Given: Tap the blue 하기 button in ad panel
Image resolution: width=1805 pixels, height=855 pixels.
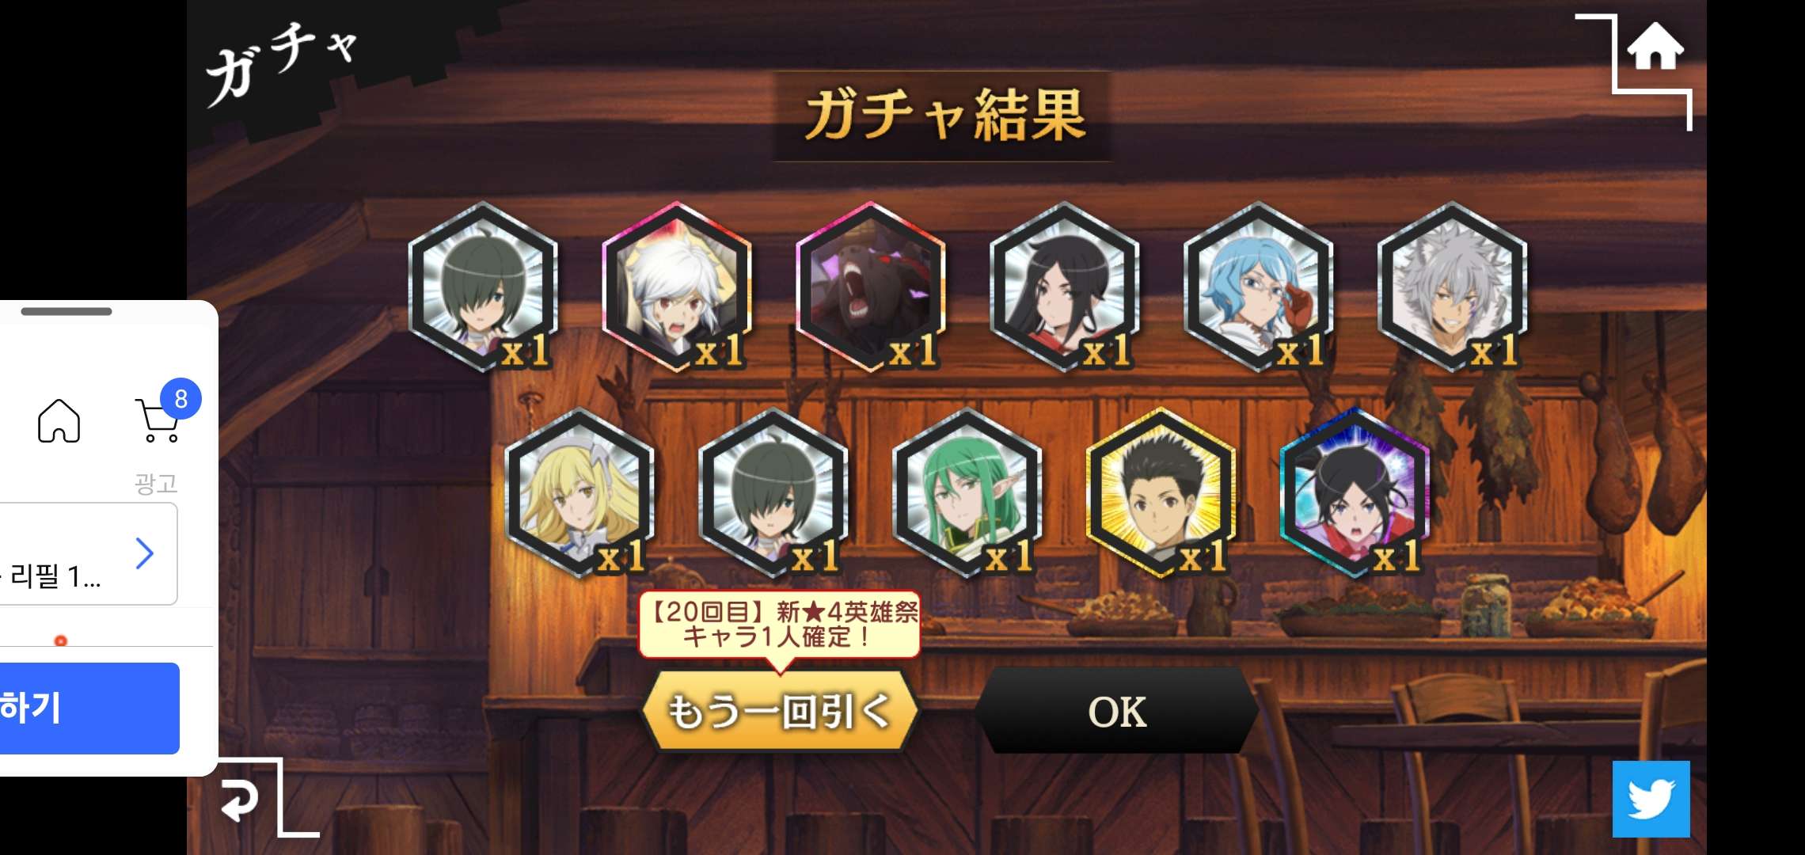Looking at the screenshot, I should click(89, 709).
